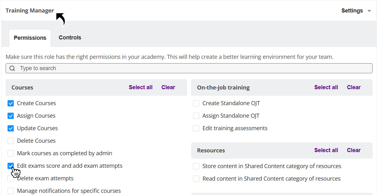
Task: Select all On-the-job training permissions
Action: [x=326, y=87]
